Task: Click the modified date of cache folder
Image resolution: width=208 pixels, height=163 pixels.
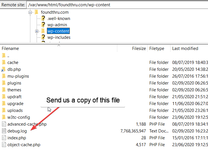Action: click(x=190, y=63)
